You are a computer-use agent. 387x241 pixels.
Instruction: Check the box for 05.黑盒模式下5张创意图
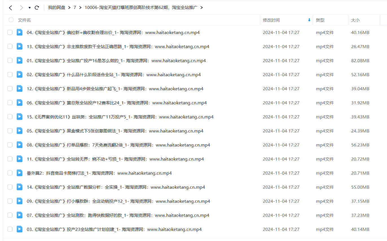(10, 131)
